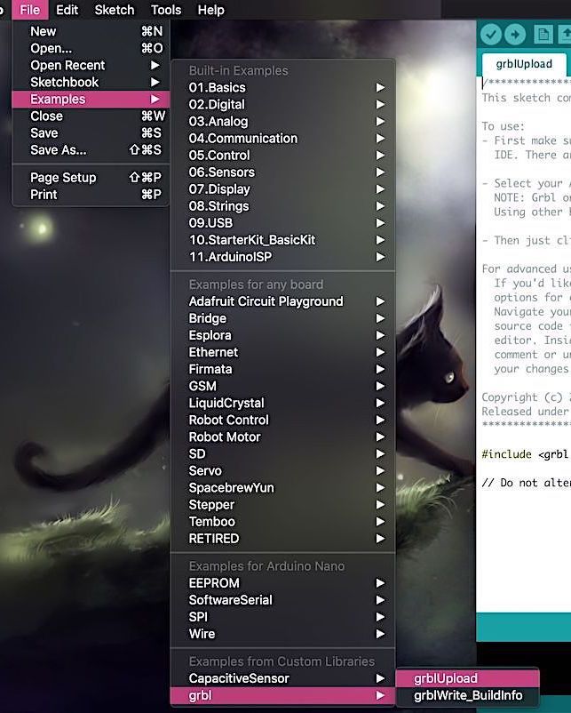Choose Page Setup from the File menu
Viewport: 571px width, 713px height.
(91, 177)
